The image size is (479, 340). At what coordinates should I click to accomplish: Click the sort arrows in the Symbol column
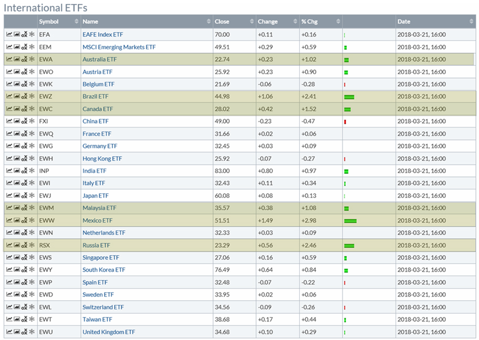click(76, 22)
